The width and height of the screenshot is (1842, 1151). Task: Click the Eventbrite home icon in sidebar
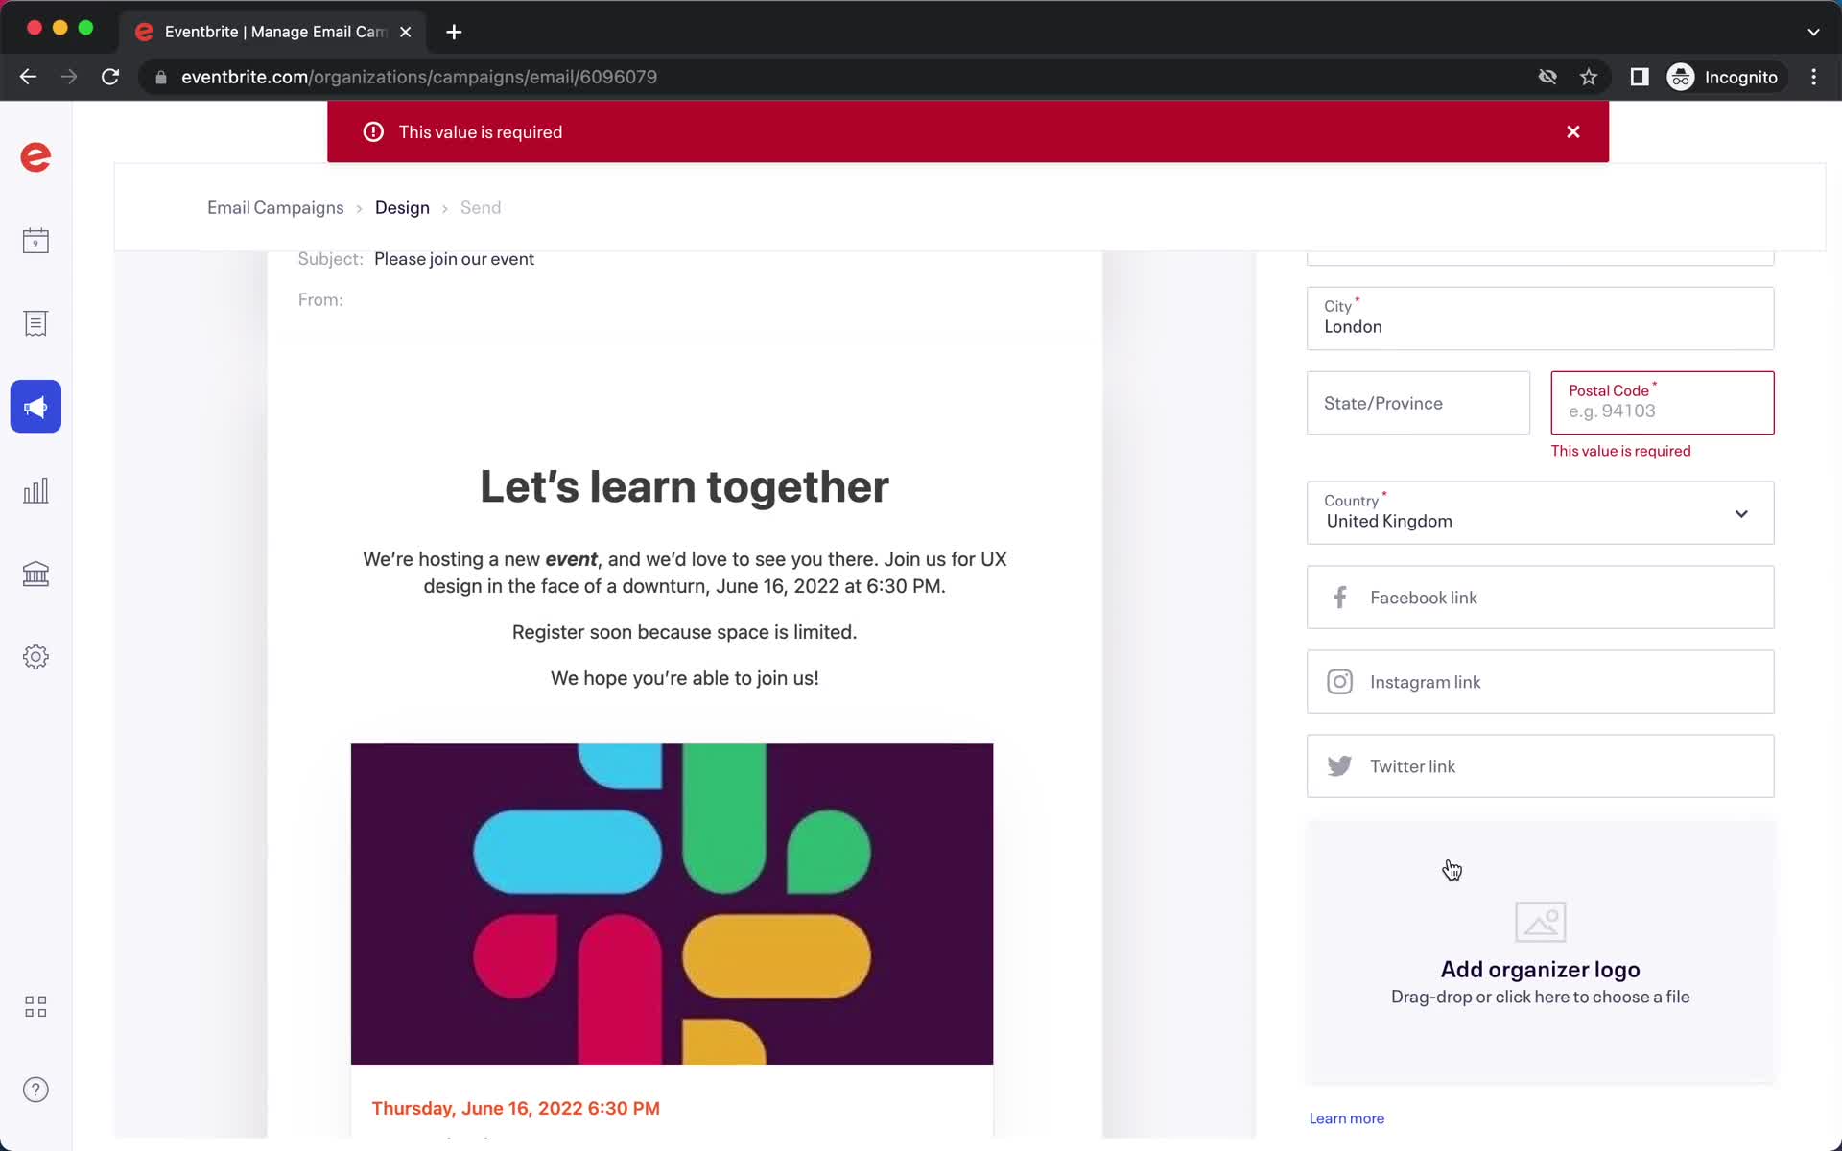(35, 156)
